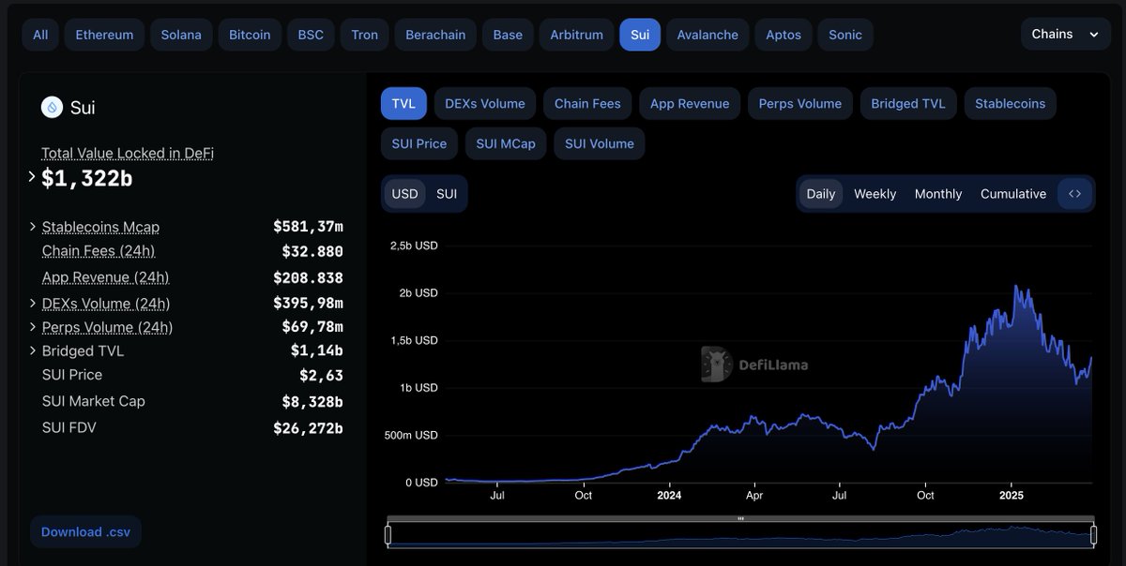Viewport: 1126px width, 566px height.
Task: Open the Chain Fees tab
Action: pos(586,103)
